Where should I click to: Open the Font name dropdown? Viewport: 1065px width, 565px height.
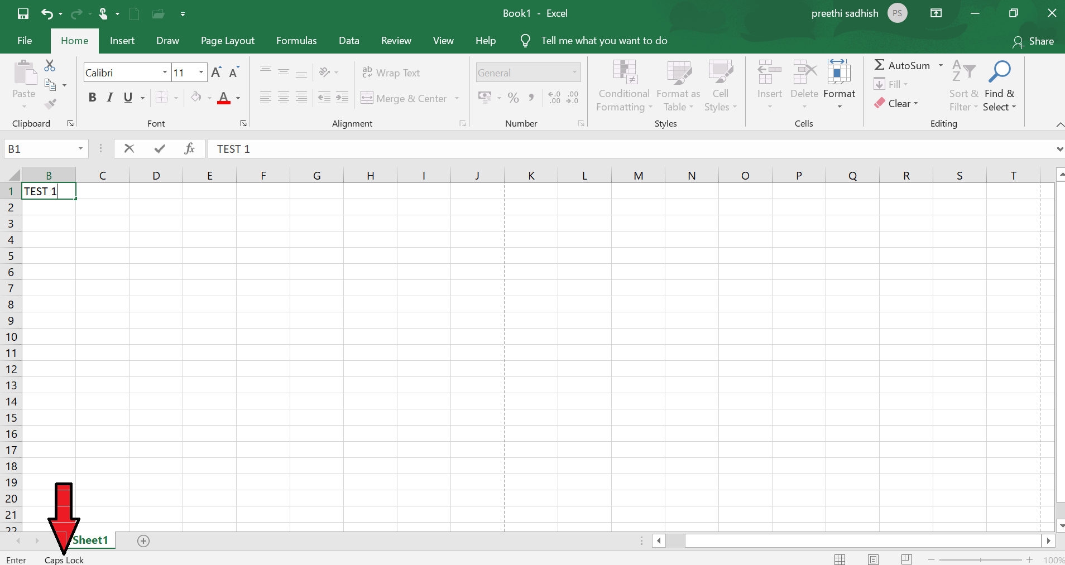164,72
